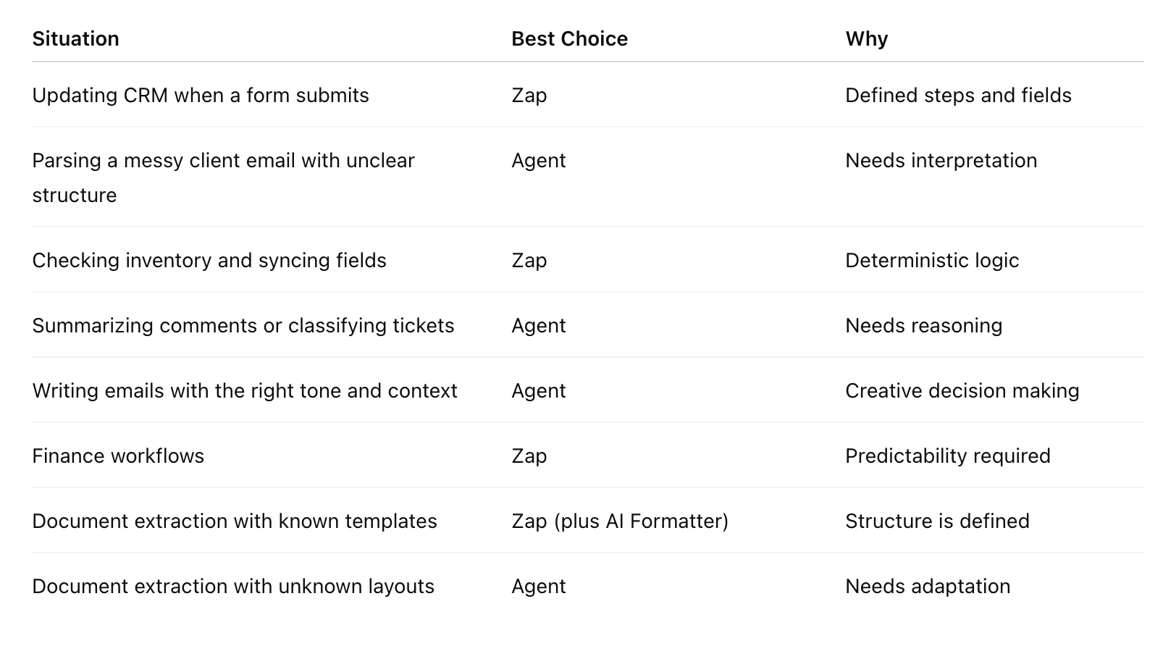
Task: Select the Creative decision making cell
Action: click(x=962, y=390)
